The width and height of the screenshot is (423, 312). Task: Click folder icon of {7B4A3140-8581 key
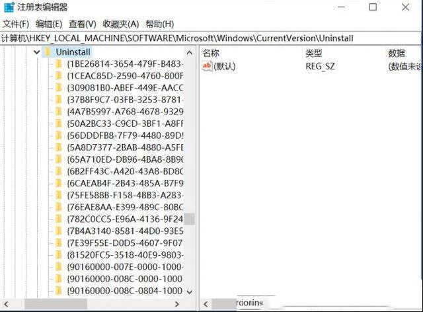tap(58, 231)
